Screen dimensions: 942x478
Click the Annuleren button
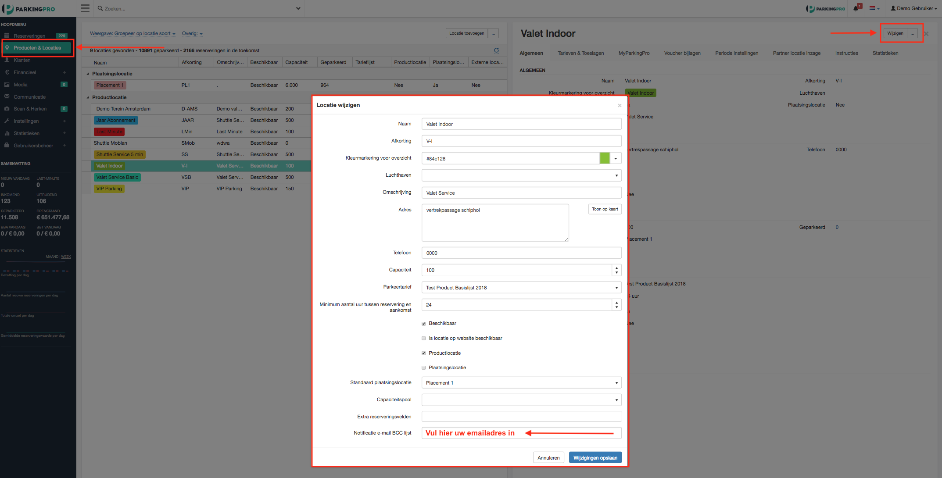pyautogui.click(x=548, y=458)
